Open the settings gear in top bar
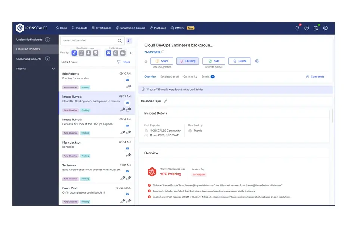This screenshot has width=348, height=235. (326, 28)
